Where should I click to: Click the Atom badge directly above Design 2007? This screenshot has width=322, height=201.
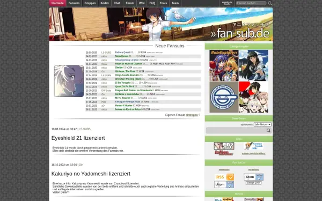click(x=254, y=177)
